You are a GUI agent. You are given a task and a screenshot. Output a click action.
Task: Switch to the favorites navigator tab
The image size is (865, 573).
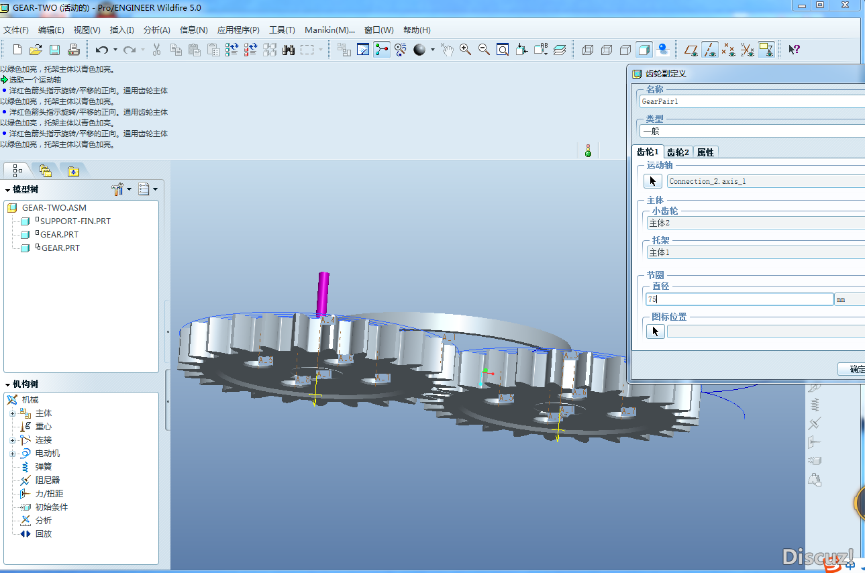click(x=73, y=170)
